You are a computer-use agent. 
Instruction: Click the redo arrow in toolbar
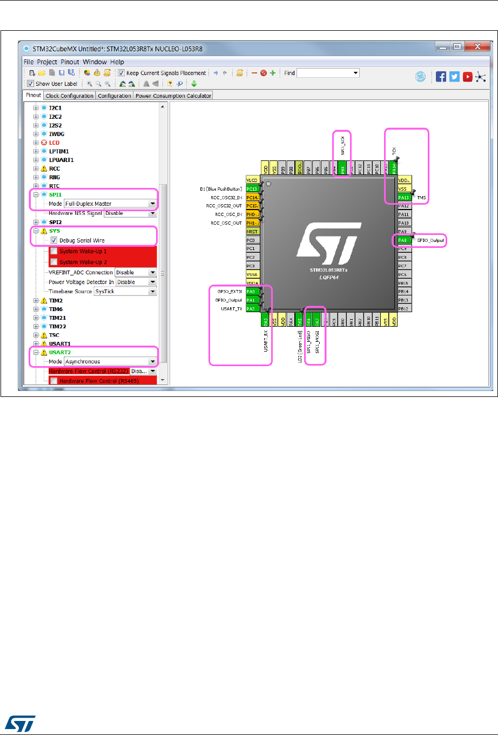225,73
